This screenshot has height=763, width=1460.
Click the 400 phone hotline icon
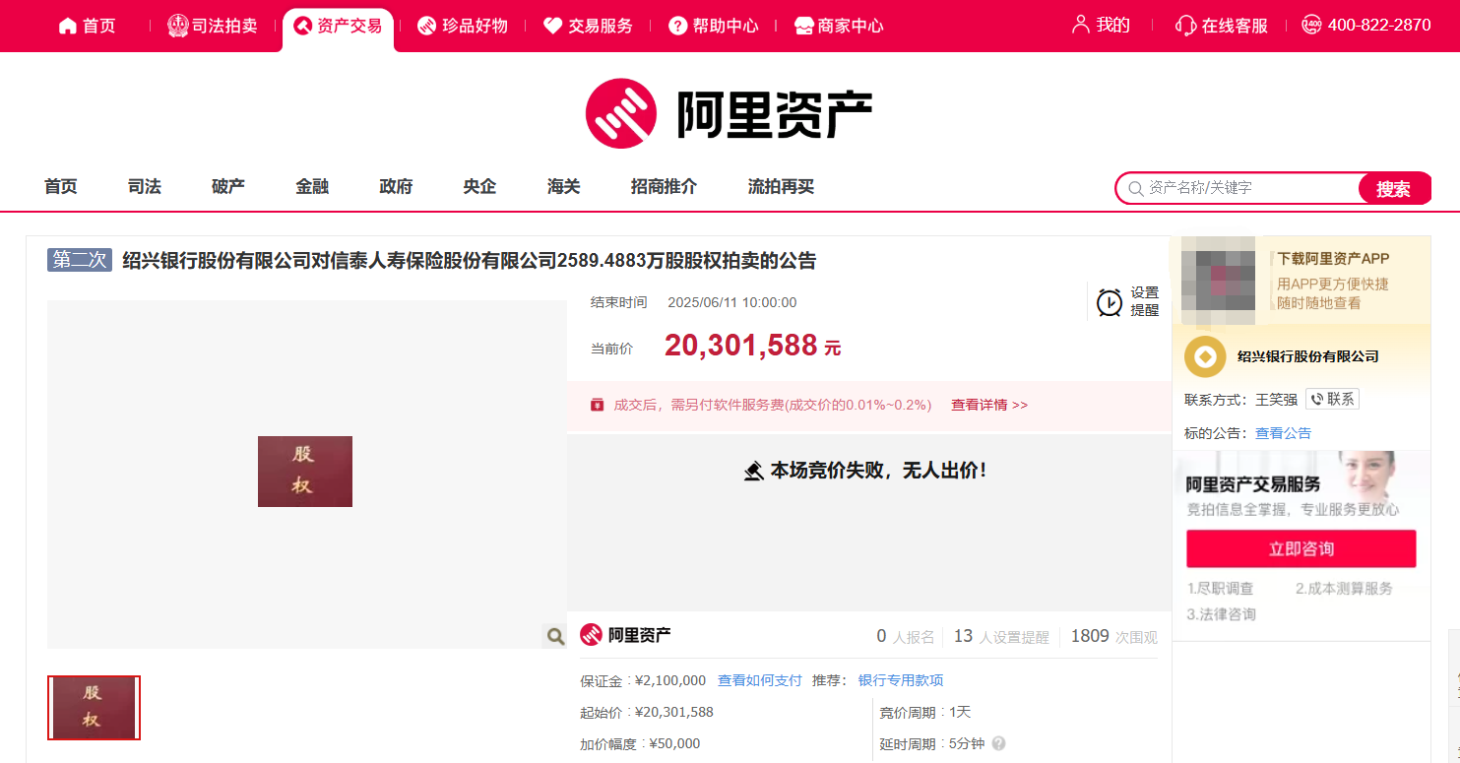pos(1311,25)
